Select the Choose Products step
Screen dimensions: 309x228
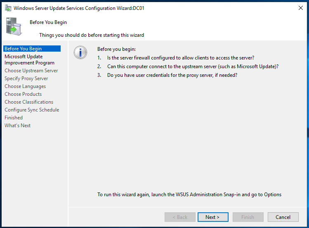[x=23, y=94]
